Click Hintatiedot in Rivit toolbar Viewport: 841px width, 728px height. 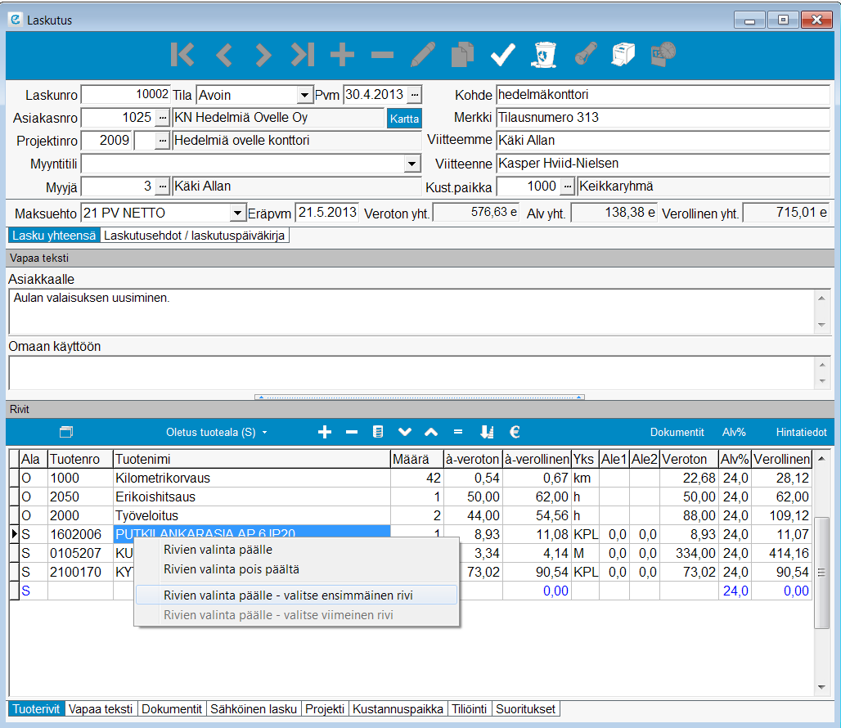click(x=801, y=432)
